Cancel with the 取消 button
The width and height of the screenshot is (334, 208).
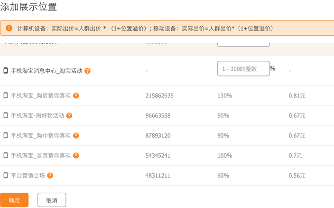(x=52, y=200)
